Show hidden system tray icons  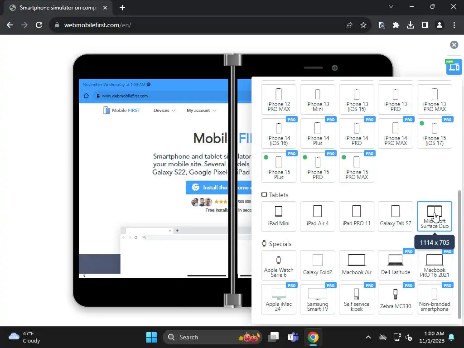point(368,337)
